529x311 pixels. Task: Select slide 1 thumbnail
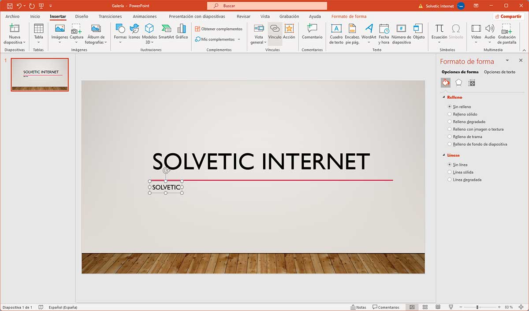click(x=40, y=74)
